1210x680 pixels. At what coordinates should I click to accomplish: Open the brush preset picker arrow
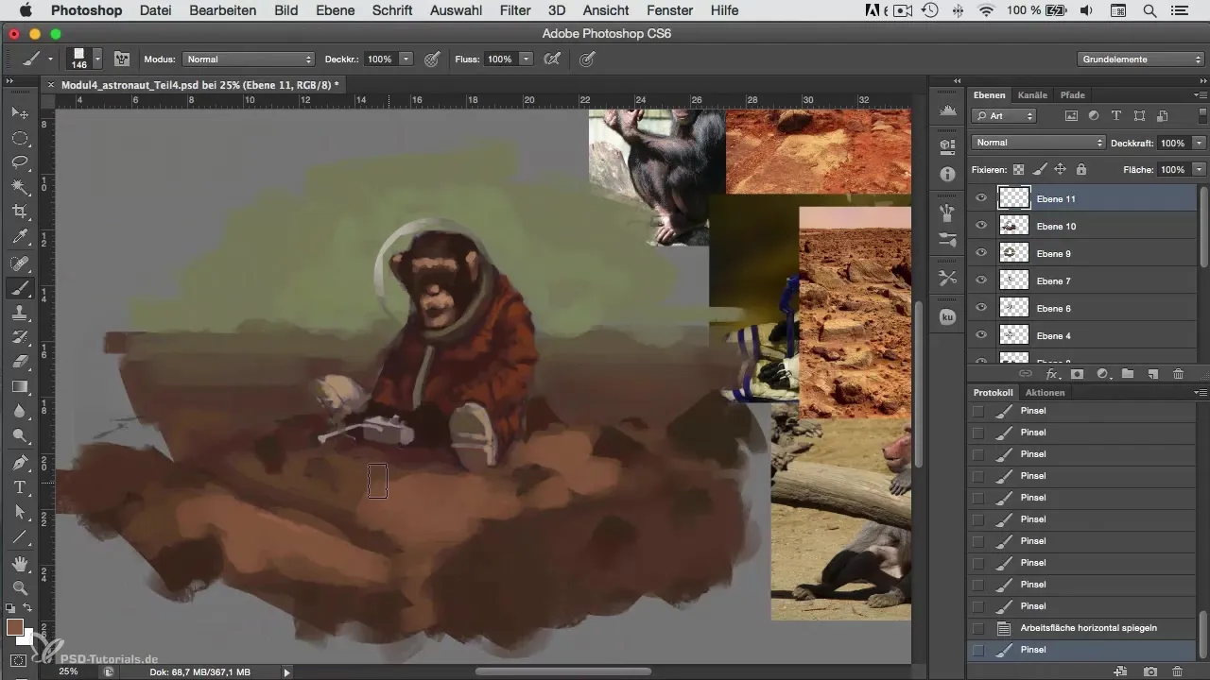(x=97, y=59)
